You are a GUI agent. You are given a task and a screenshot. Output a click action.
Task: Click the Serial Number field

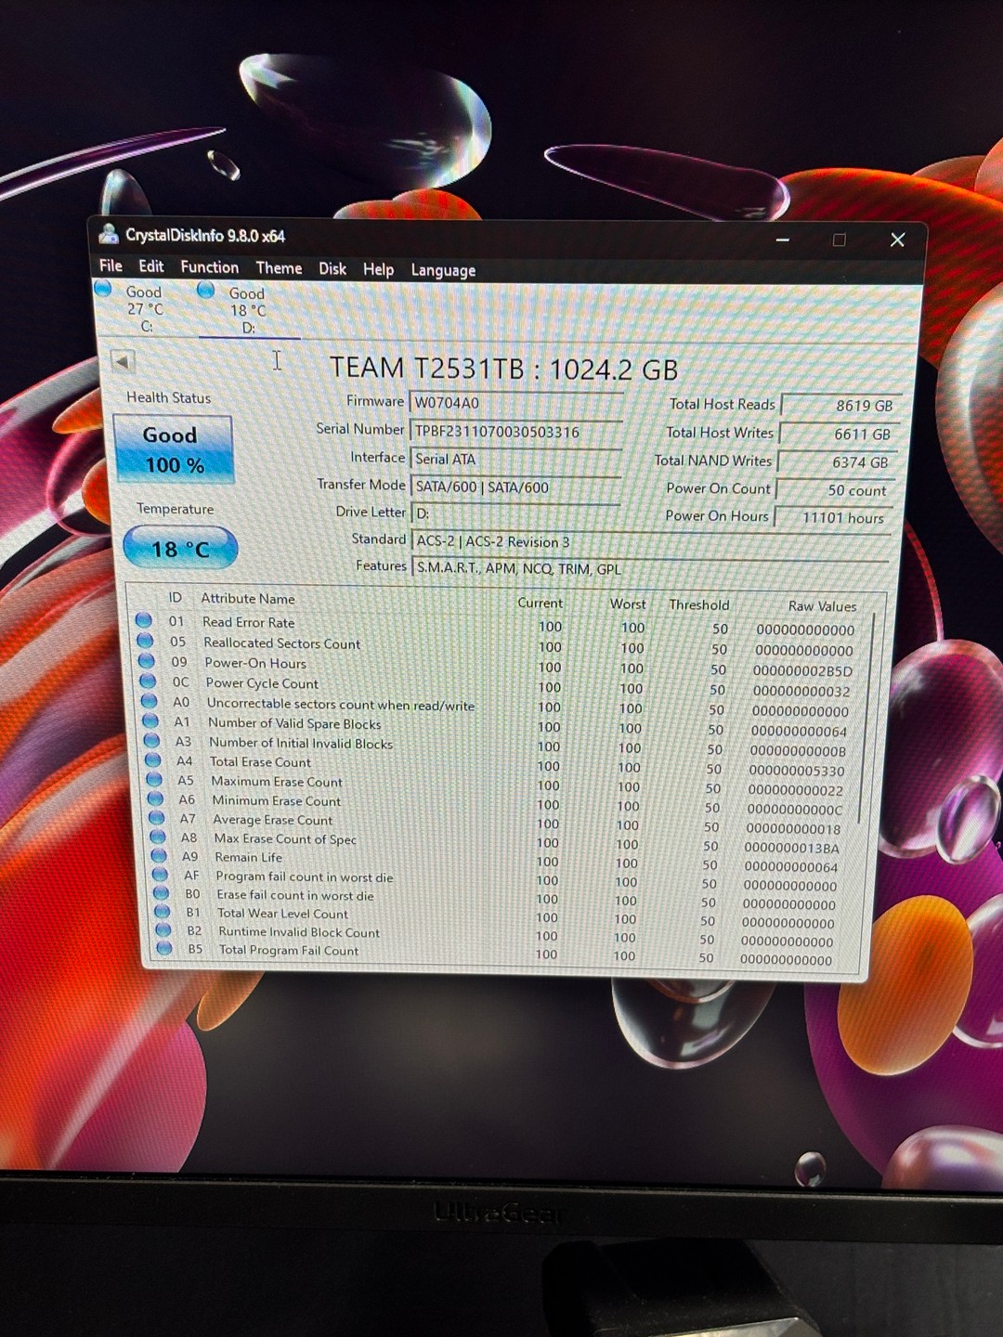pyautogui.click(x=516, y=432)
